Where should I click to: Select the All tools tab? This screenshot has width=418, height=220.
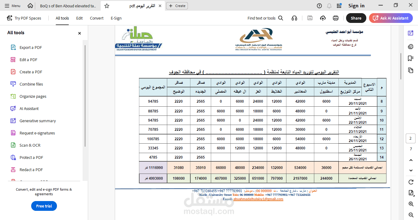click(62, 18)
